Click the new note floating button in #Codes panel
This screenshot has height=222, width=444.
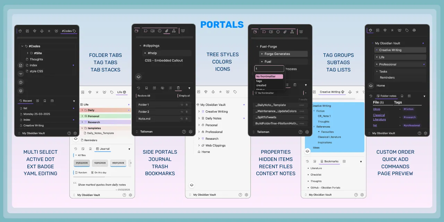click(x=21, y=65)
